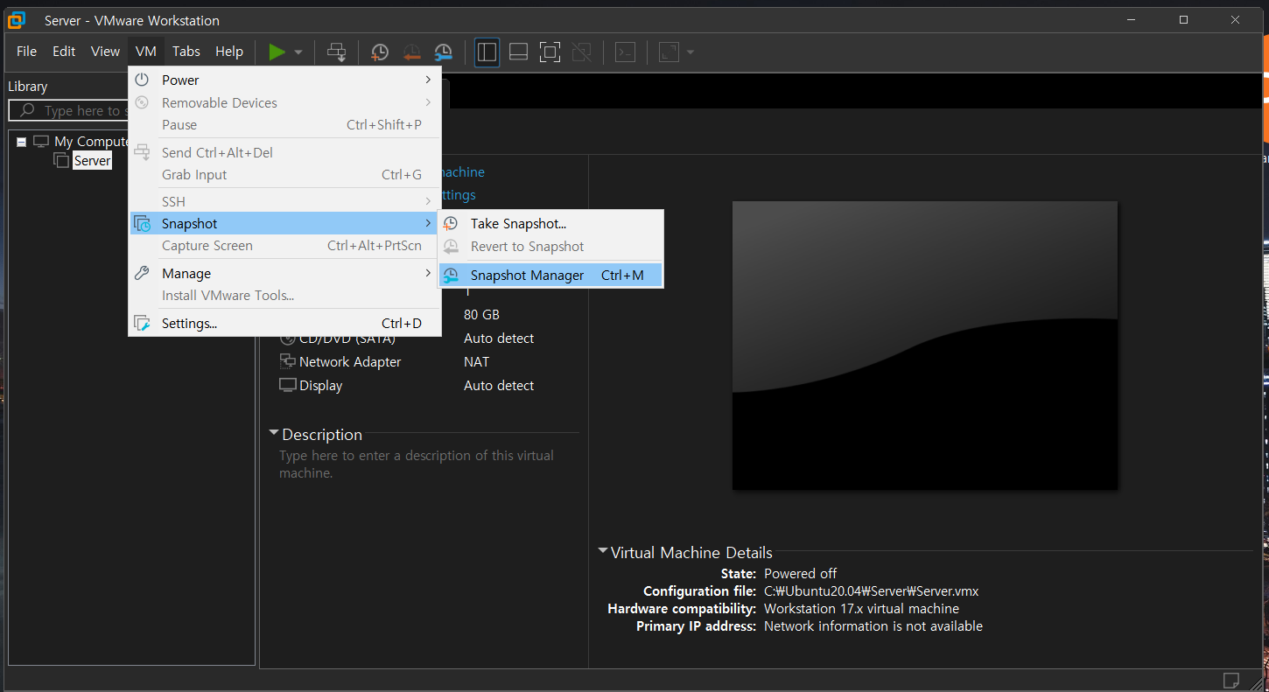This screenshot has height=692, width=1269.
Task: Close the open VM menu
Action: click(x=146, y=52)
